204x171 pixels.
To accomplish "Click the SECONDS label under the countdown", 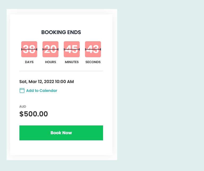I will pyautogui.click(x=93, y=62).
